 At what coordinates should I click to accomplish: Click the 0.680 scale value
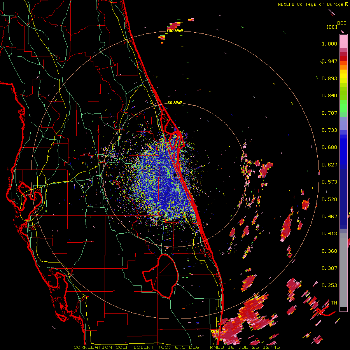(329, 147)
